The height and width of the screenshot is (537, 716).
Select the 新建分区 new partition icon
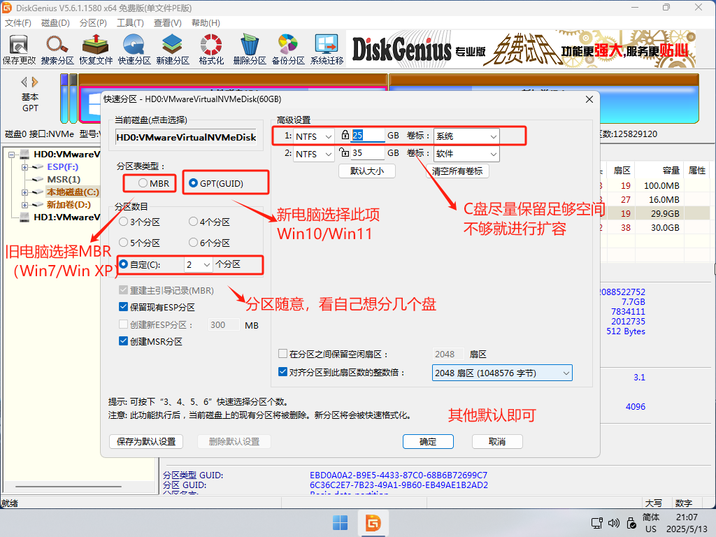pos(173,50)
